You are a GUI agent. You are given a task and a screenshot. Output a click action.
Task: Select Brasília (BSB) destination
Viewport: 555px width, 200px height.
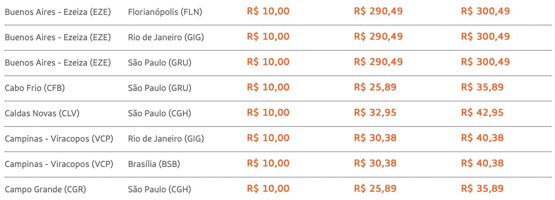[x=154, y=164]
